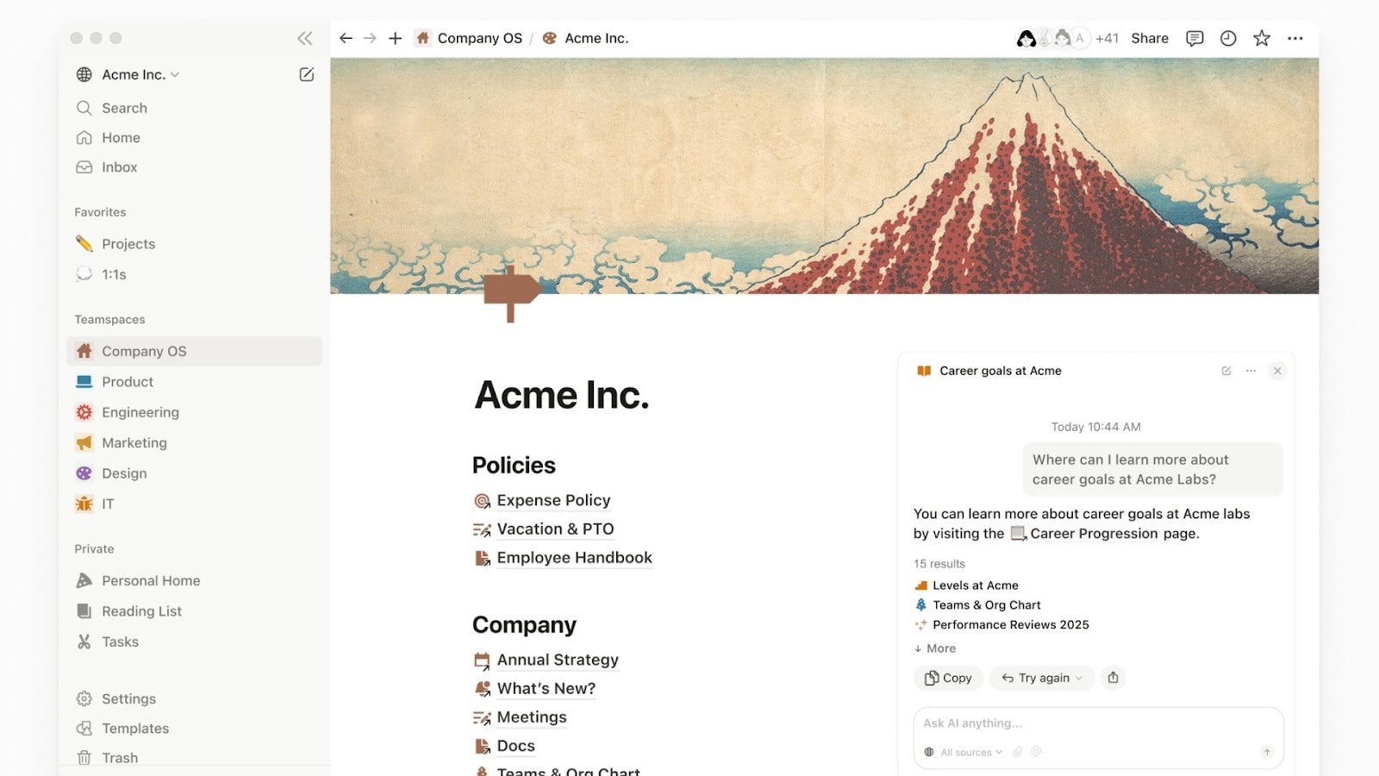Click the Search icon in the sidebar
This screenshot has width=1379, height=776.
[84, 108]
